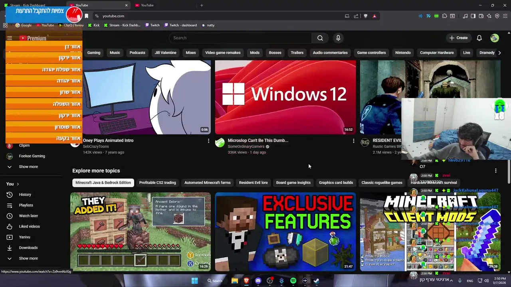The image size is (511, 287).
Task: Open the Kick bookmark in bookmarks bar
Action: (x=94, y=25)
